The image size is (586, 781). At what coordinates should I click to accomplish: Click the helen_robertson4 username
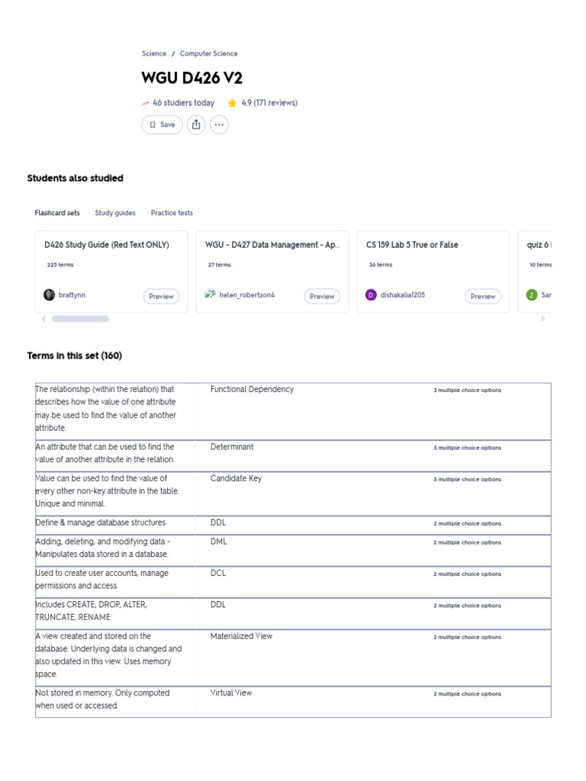(246, 295)
